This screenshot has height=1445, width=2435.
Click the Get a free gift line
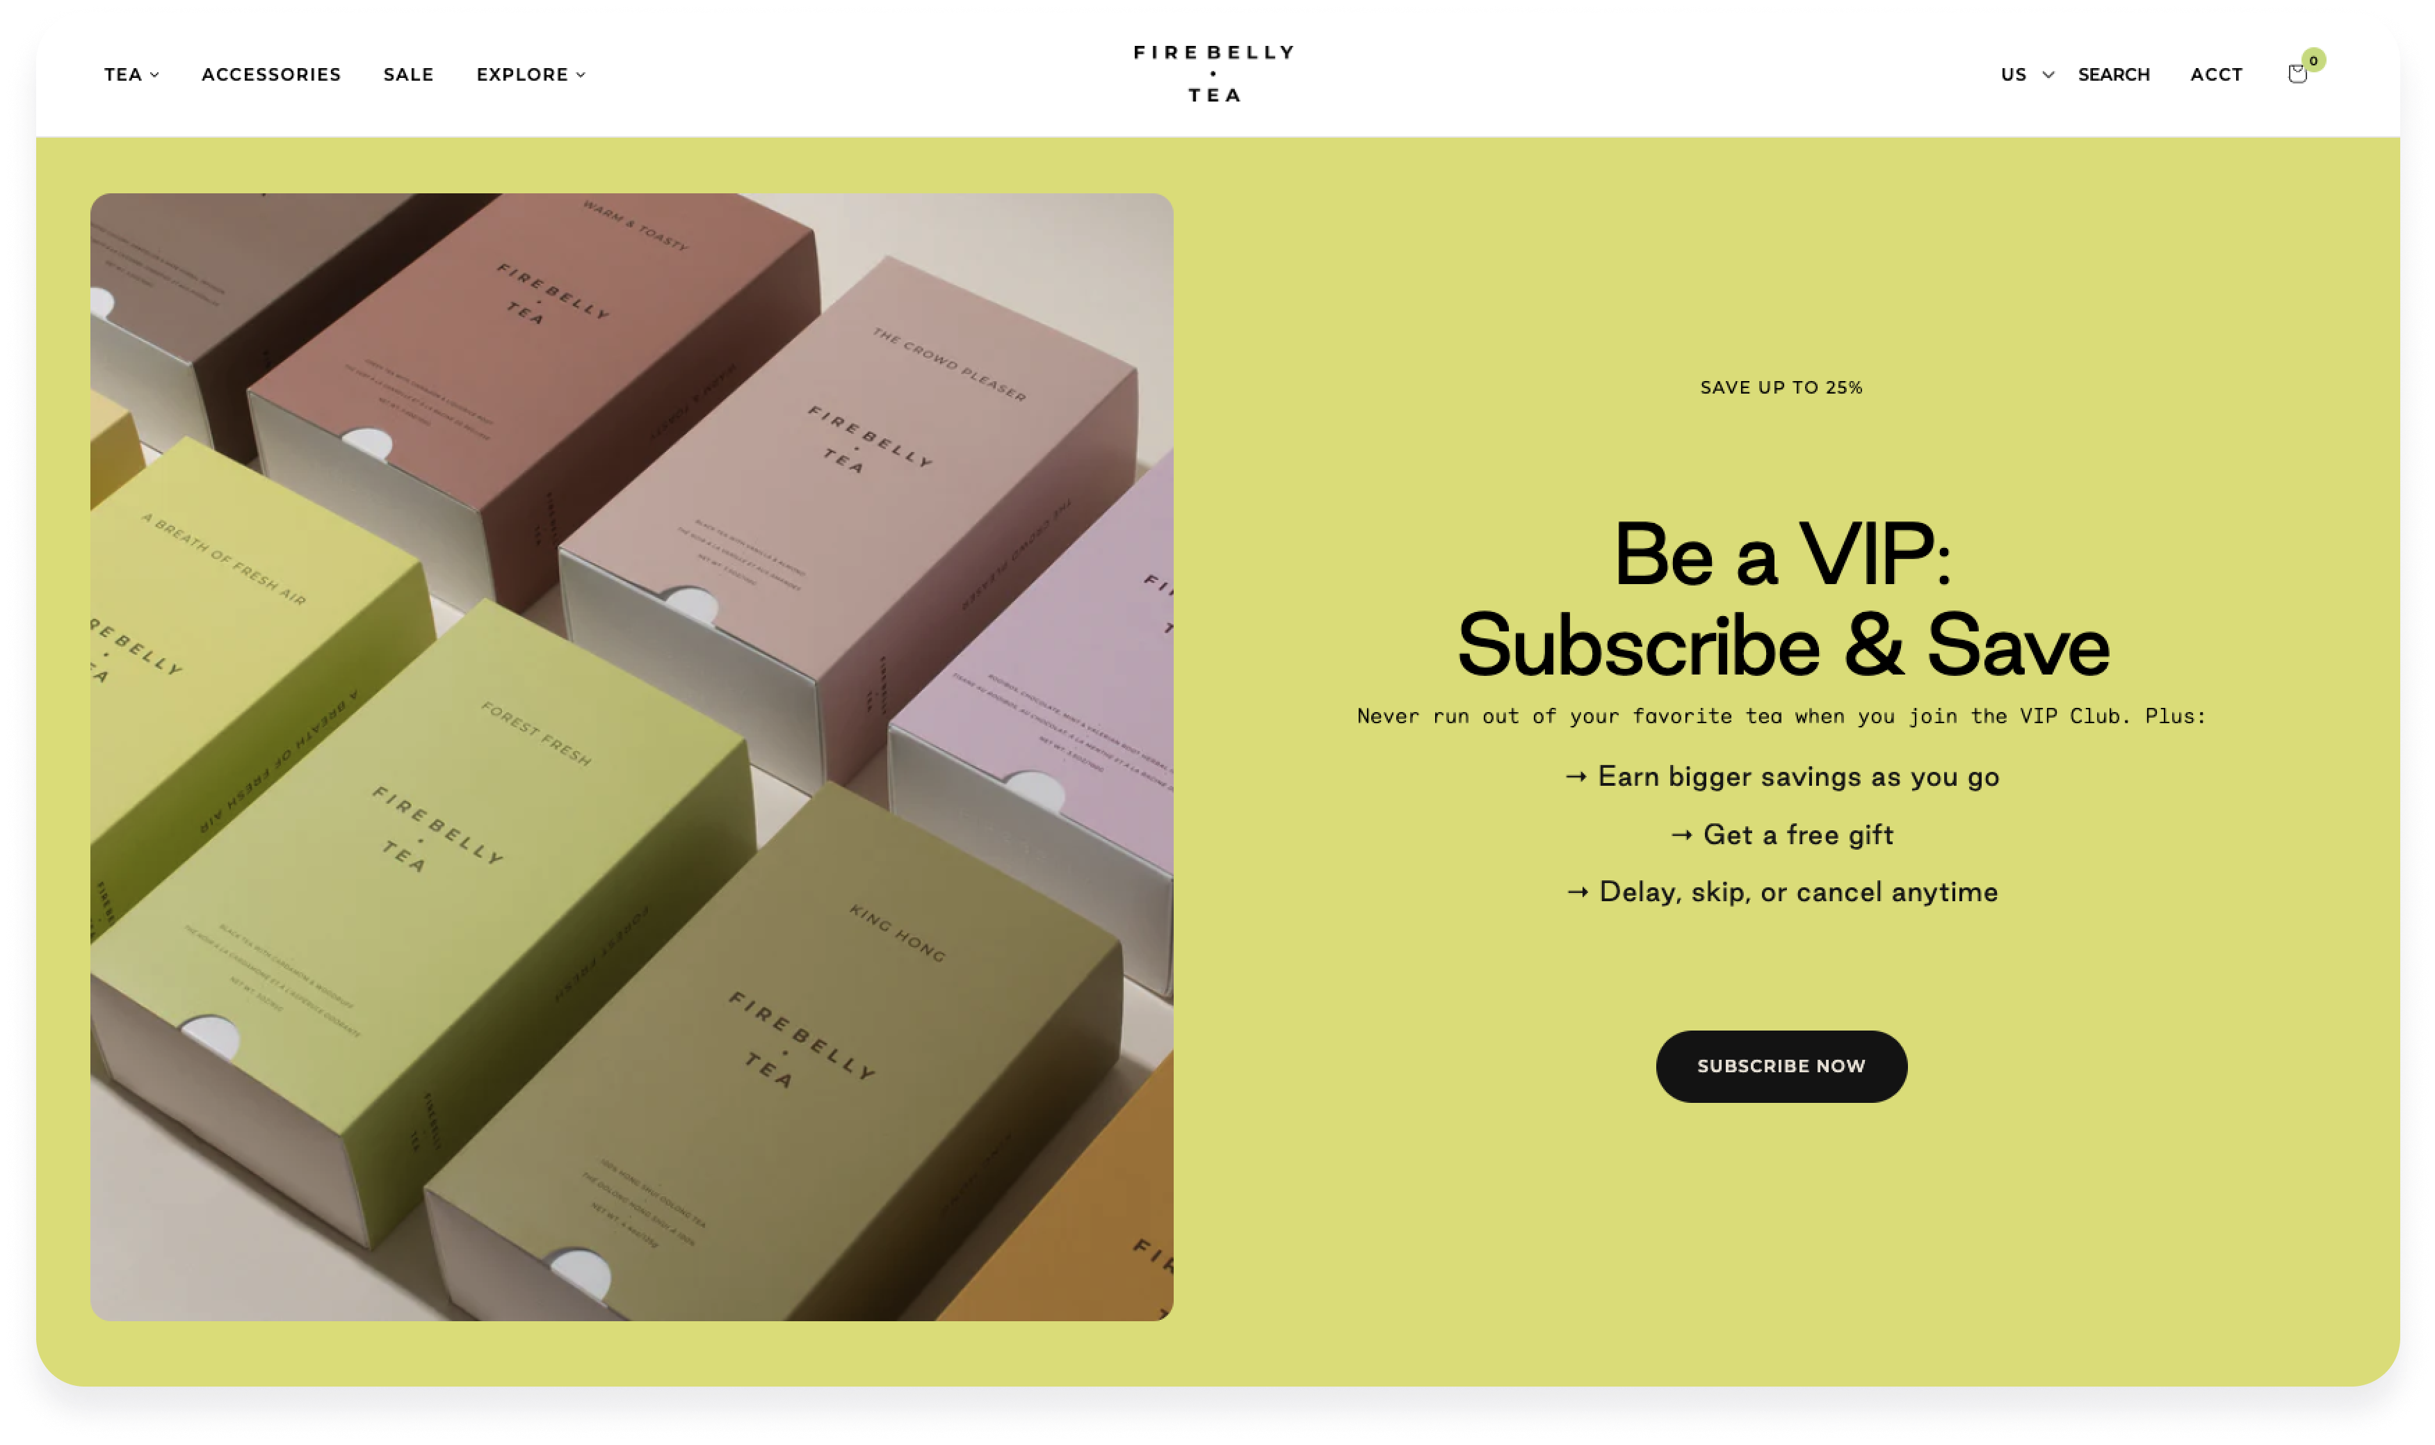click(x=1783, y=835)
